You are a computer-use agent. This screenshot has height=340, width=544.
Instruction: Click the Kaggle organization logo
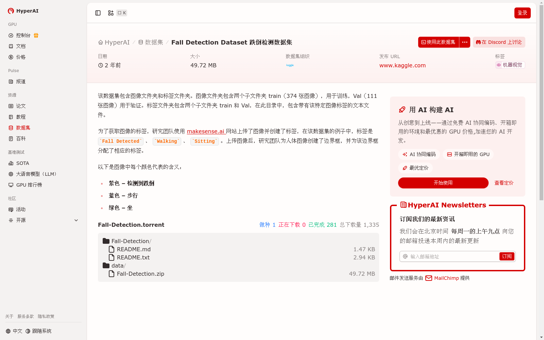tap(290, 65)
